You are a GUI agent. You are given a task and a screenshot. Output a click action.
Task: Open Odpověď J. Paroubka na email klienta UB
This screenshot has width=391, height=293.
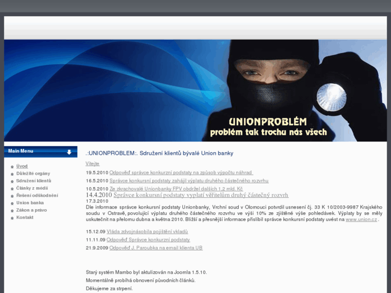156,248
